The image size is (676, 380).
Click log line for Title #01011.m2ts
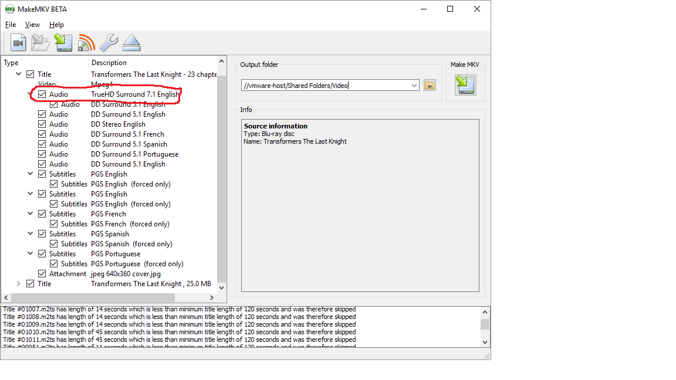(180, 340)
